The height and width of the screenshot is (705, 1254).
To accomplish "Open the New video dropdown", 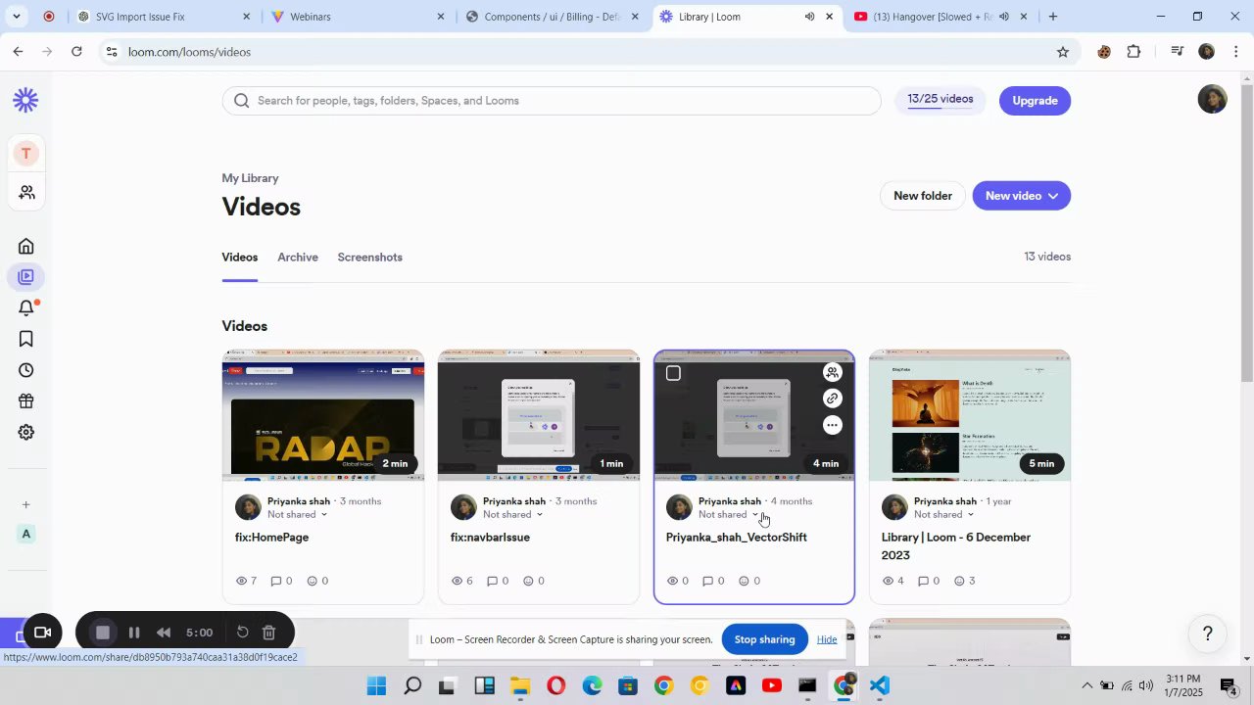I will pos(1021,196).
